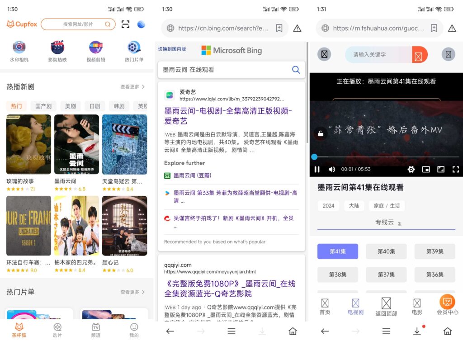Open 墨雨云间 poster

pyautogui.click(x=76, y=144)
